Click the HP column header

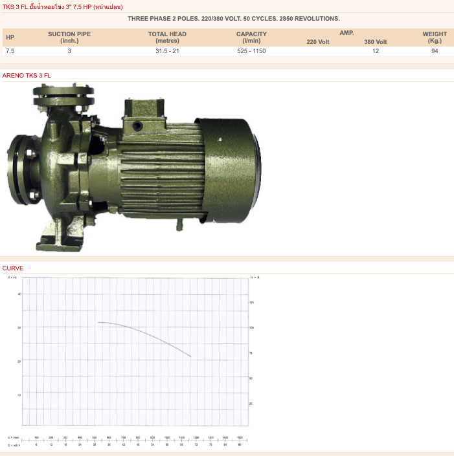click(x=10, y=38)
